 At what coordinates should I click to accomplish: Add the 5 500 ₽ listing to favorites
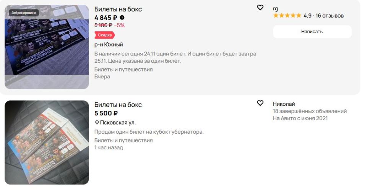pos(260,103)
